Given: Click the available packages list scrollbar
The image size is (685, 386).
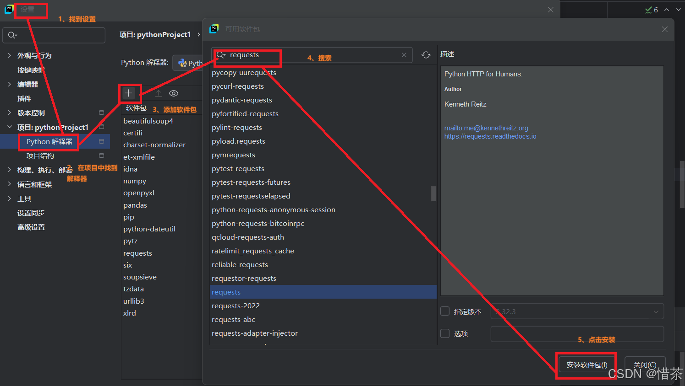Looking at the screenshot, I should 433,193.
